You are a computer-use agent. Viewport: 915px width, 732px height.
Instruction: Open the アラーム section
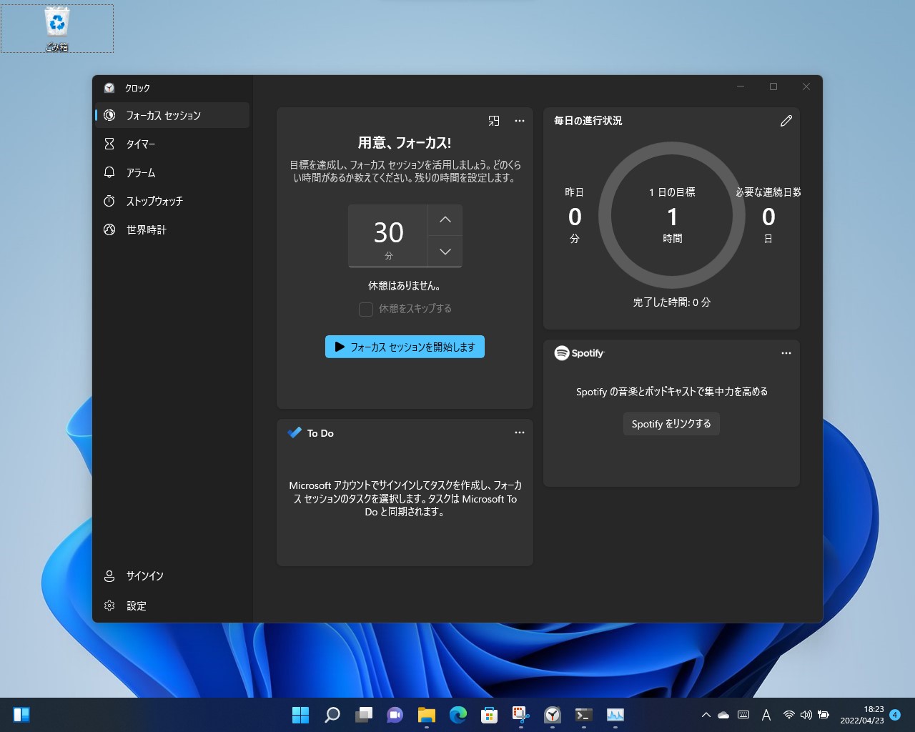coord(143,172)
